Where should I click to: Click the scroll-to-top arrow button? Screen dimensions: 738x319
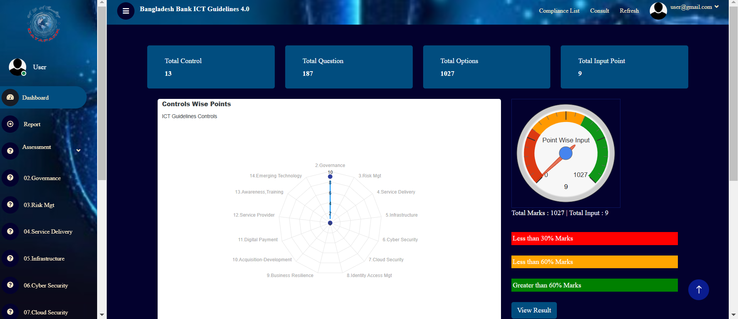coord(698,290)
